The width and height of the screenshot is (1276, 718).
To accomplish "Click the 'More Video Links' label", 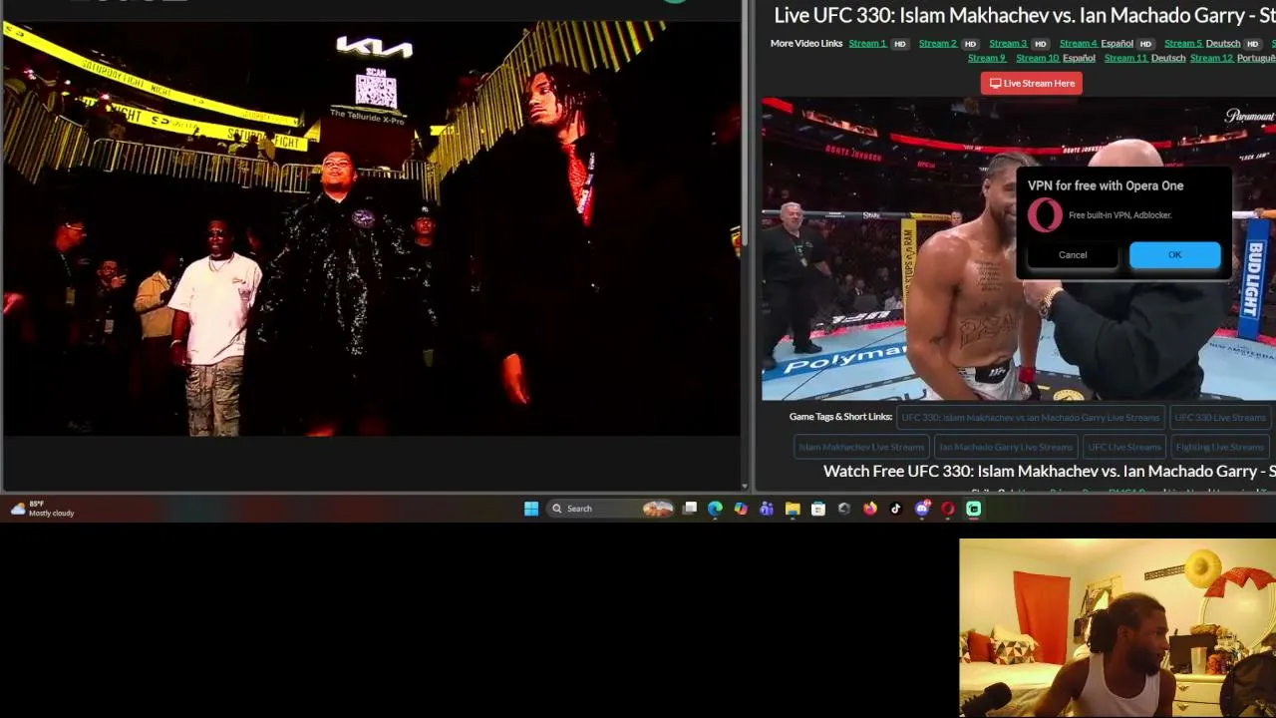I will tap(806, 44).
